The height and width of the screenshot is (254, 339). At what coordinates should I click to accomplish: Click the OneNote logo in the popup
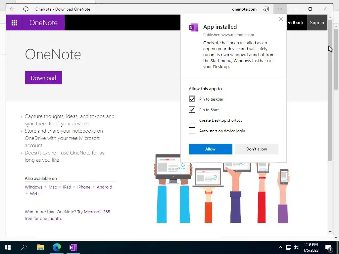point(193,27)
